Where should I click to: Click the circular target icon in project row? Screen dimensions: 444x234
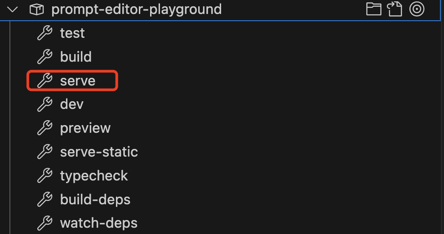click(x=417, y=9)
